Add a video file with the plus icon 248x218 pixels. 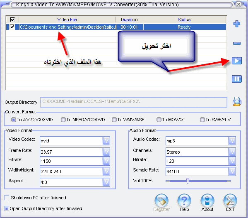point(237,24)
